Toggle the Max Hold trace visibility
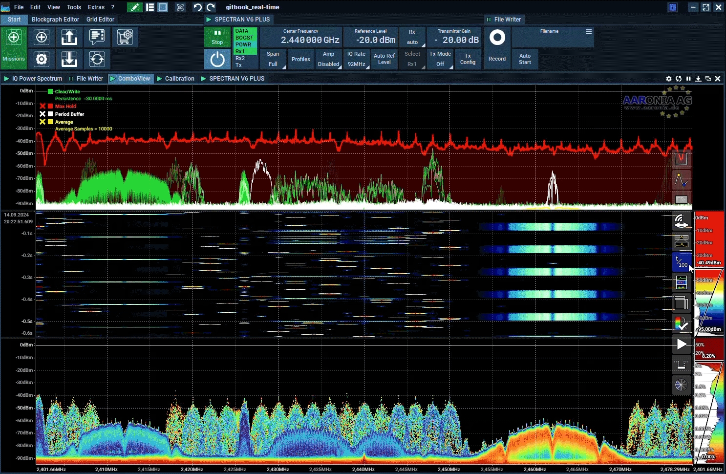The width and height of the screenshot is (726, 474). coord(50,106)
